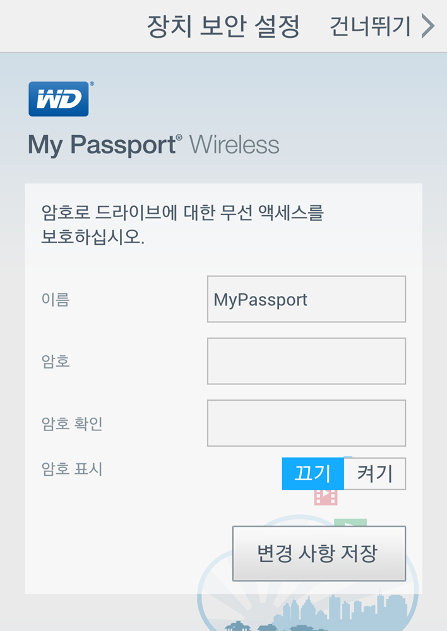Click the wireless access protection description text
The image size is (447, 631).
(182, 225)
